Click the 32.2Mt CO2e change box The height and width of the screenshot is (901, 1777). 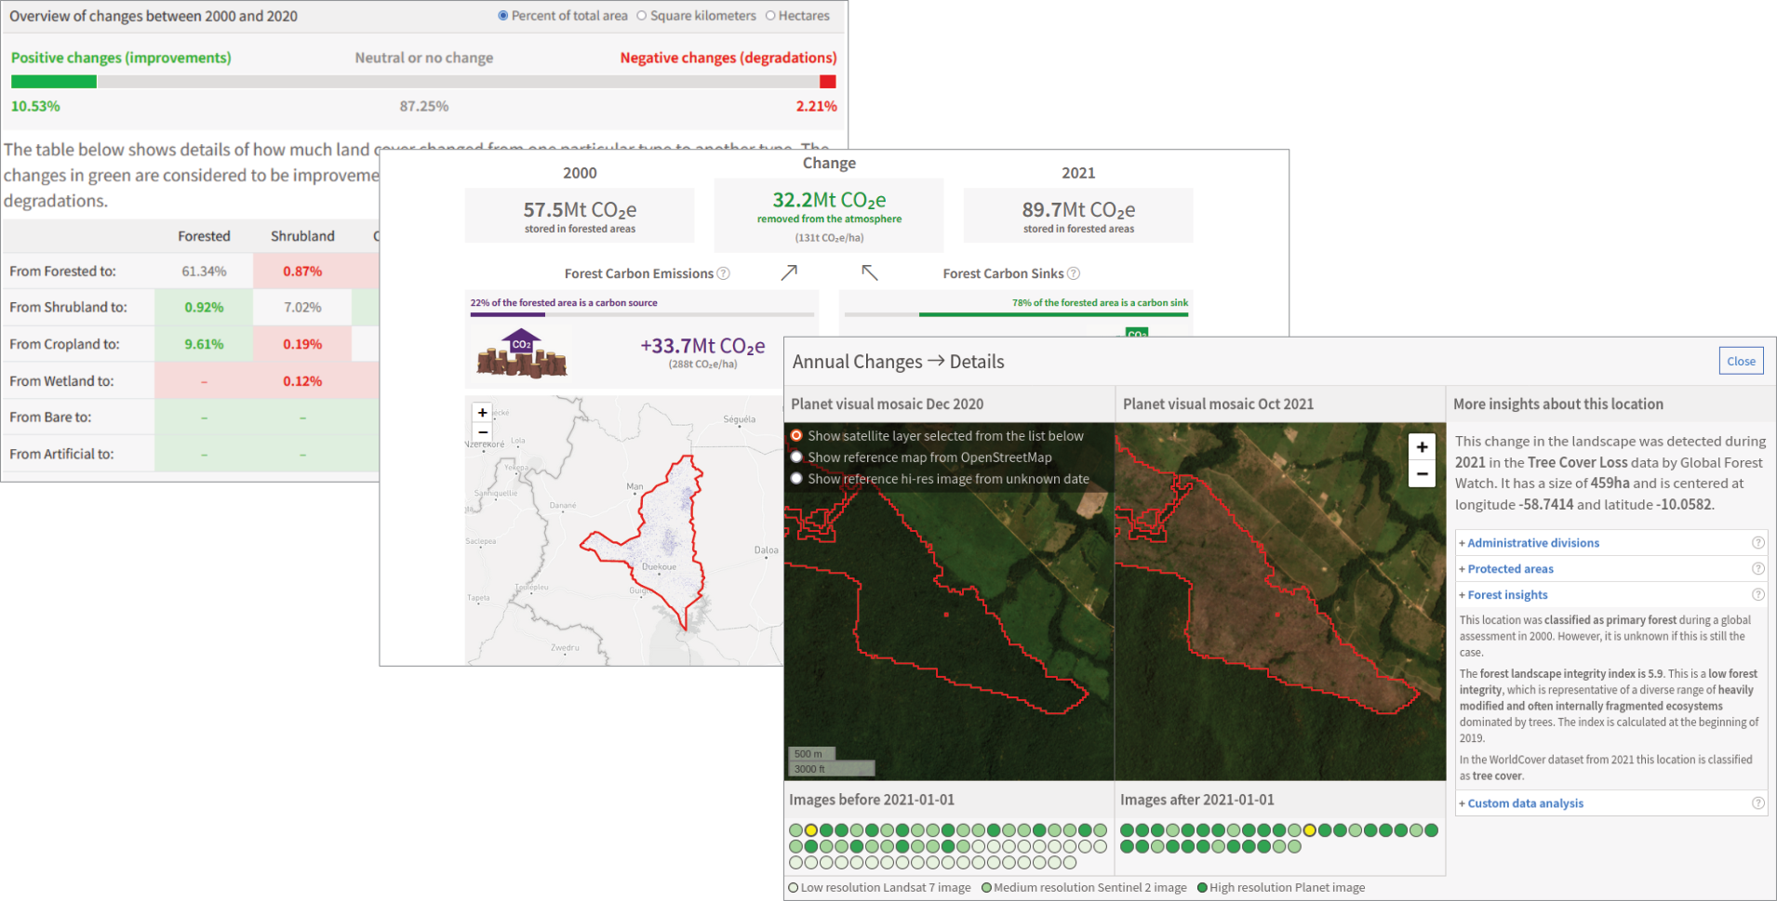(x=829, y=216)
